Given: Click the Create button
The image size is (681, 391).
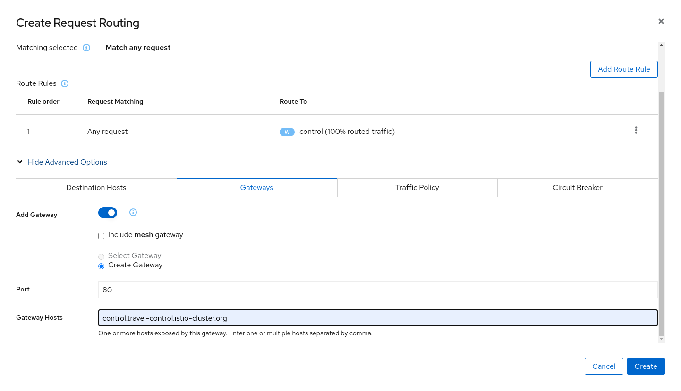Looking at the screenshot, I should click(x=646, y=366).
